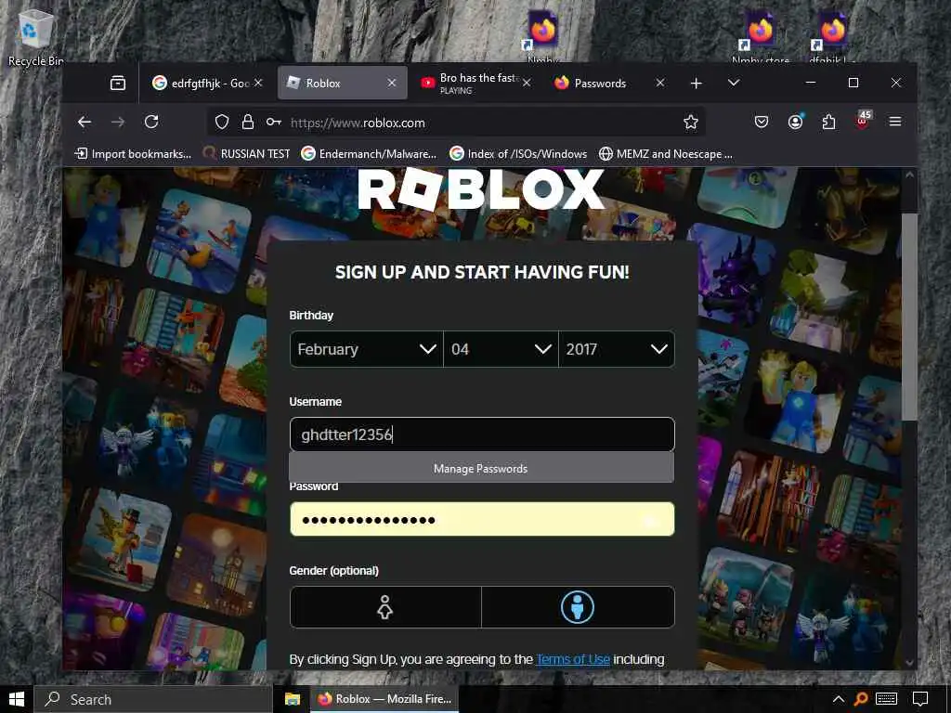The height and width of the screenshot is (713, 951).
Task: Open the Recycle Bin on desktop
Action: coord(35,37)
